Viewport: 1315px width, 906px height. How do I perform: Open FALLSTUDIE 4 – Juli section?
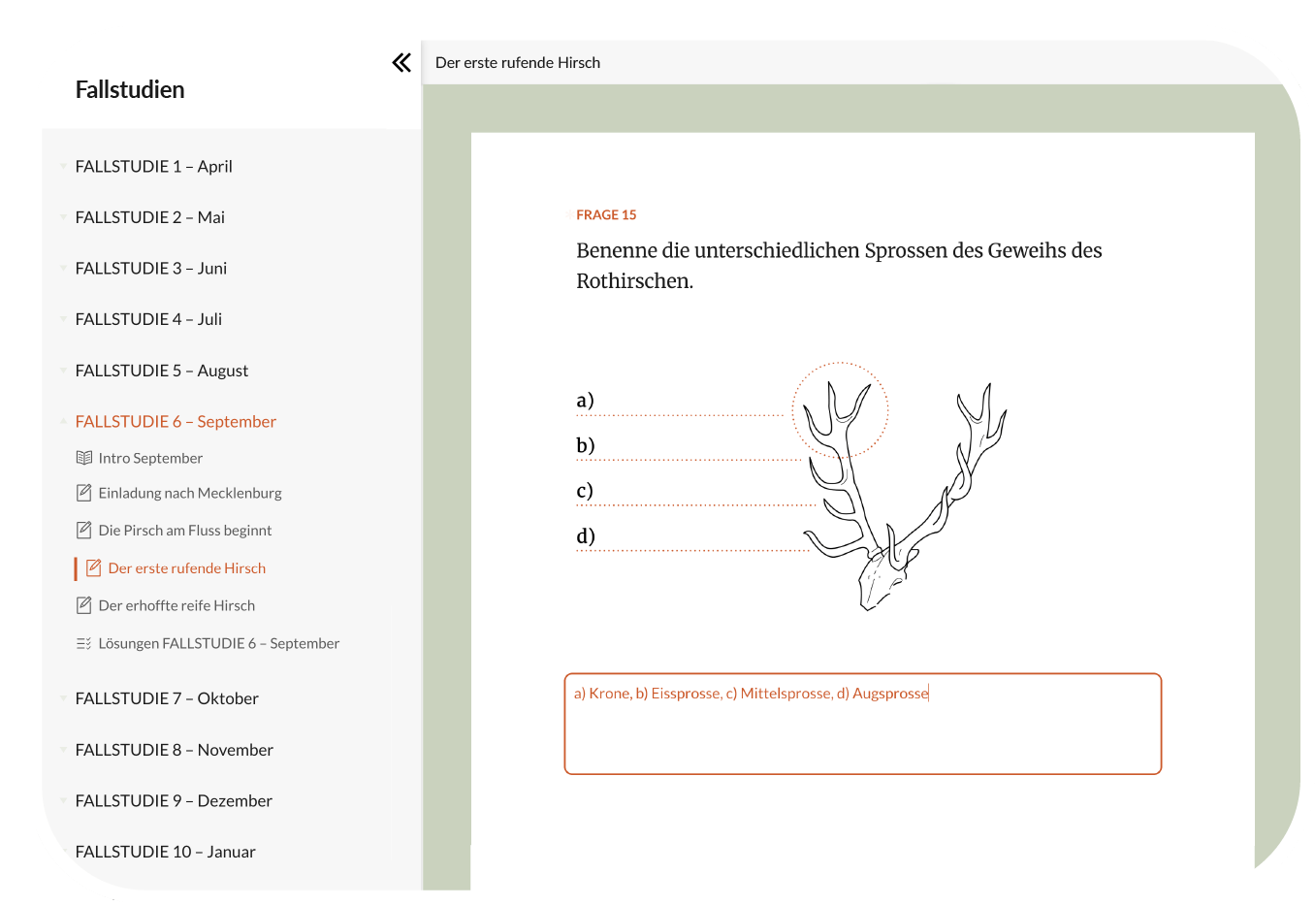pyautogui.click(x=148, y=319)
